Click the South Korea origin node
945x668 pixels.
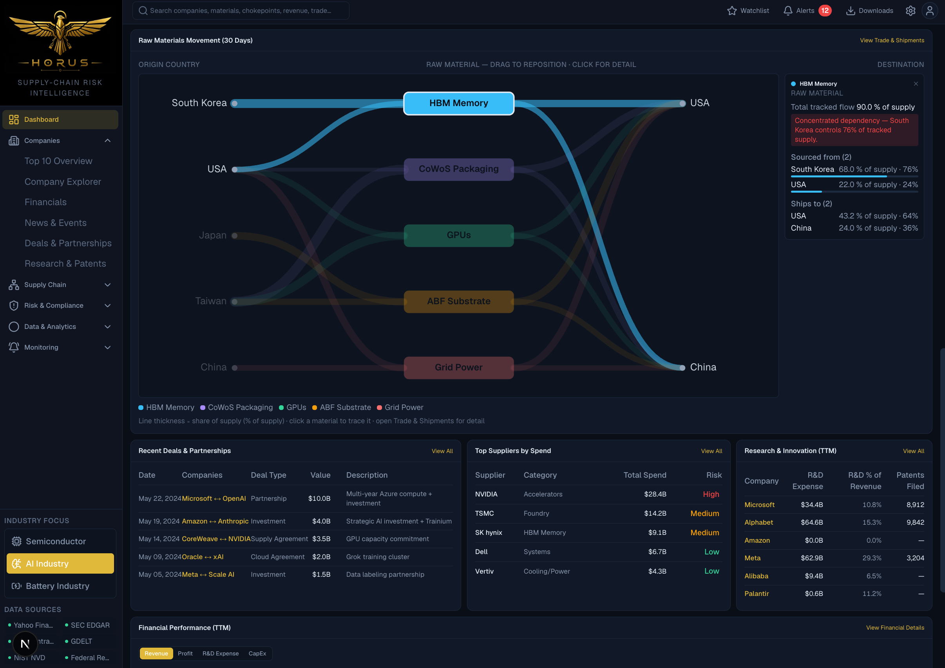click(x=235, y=103)
